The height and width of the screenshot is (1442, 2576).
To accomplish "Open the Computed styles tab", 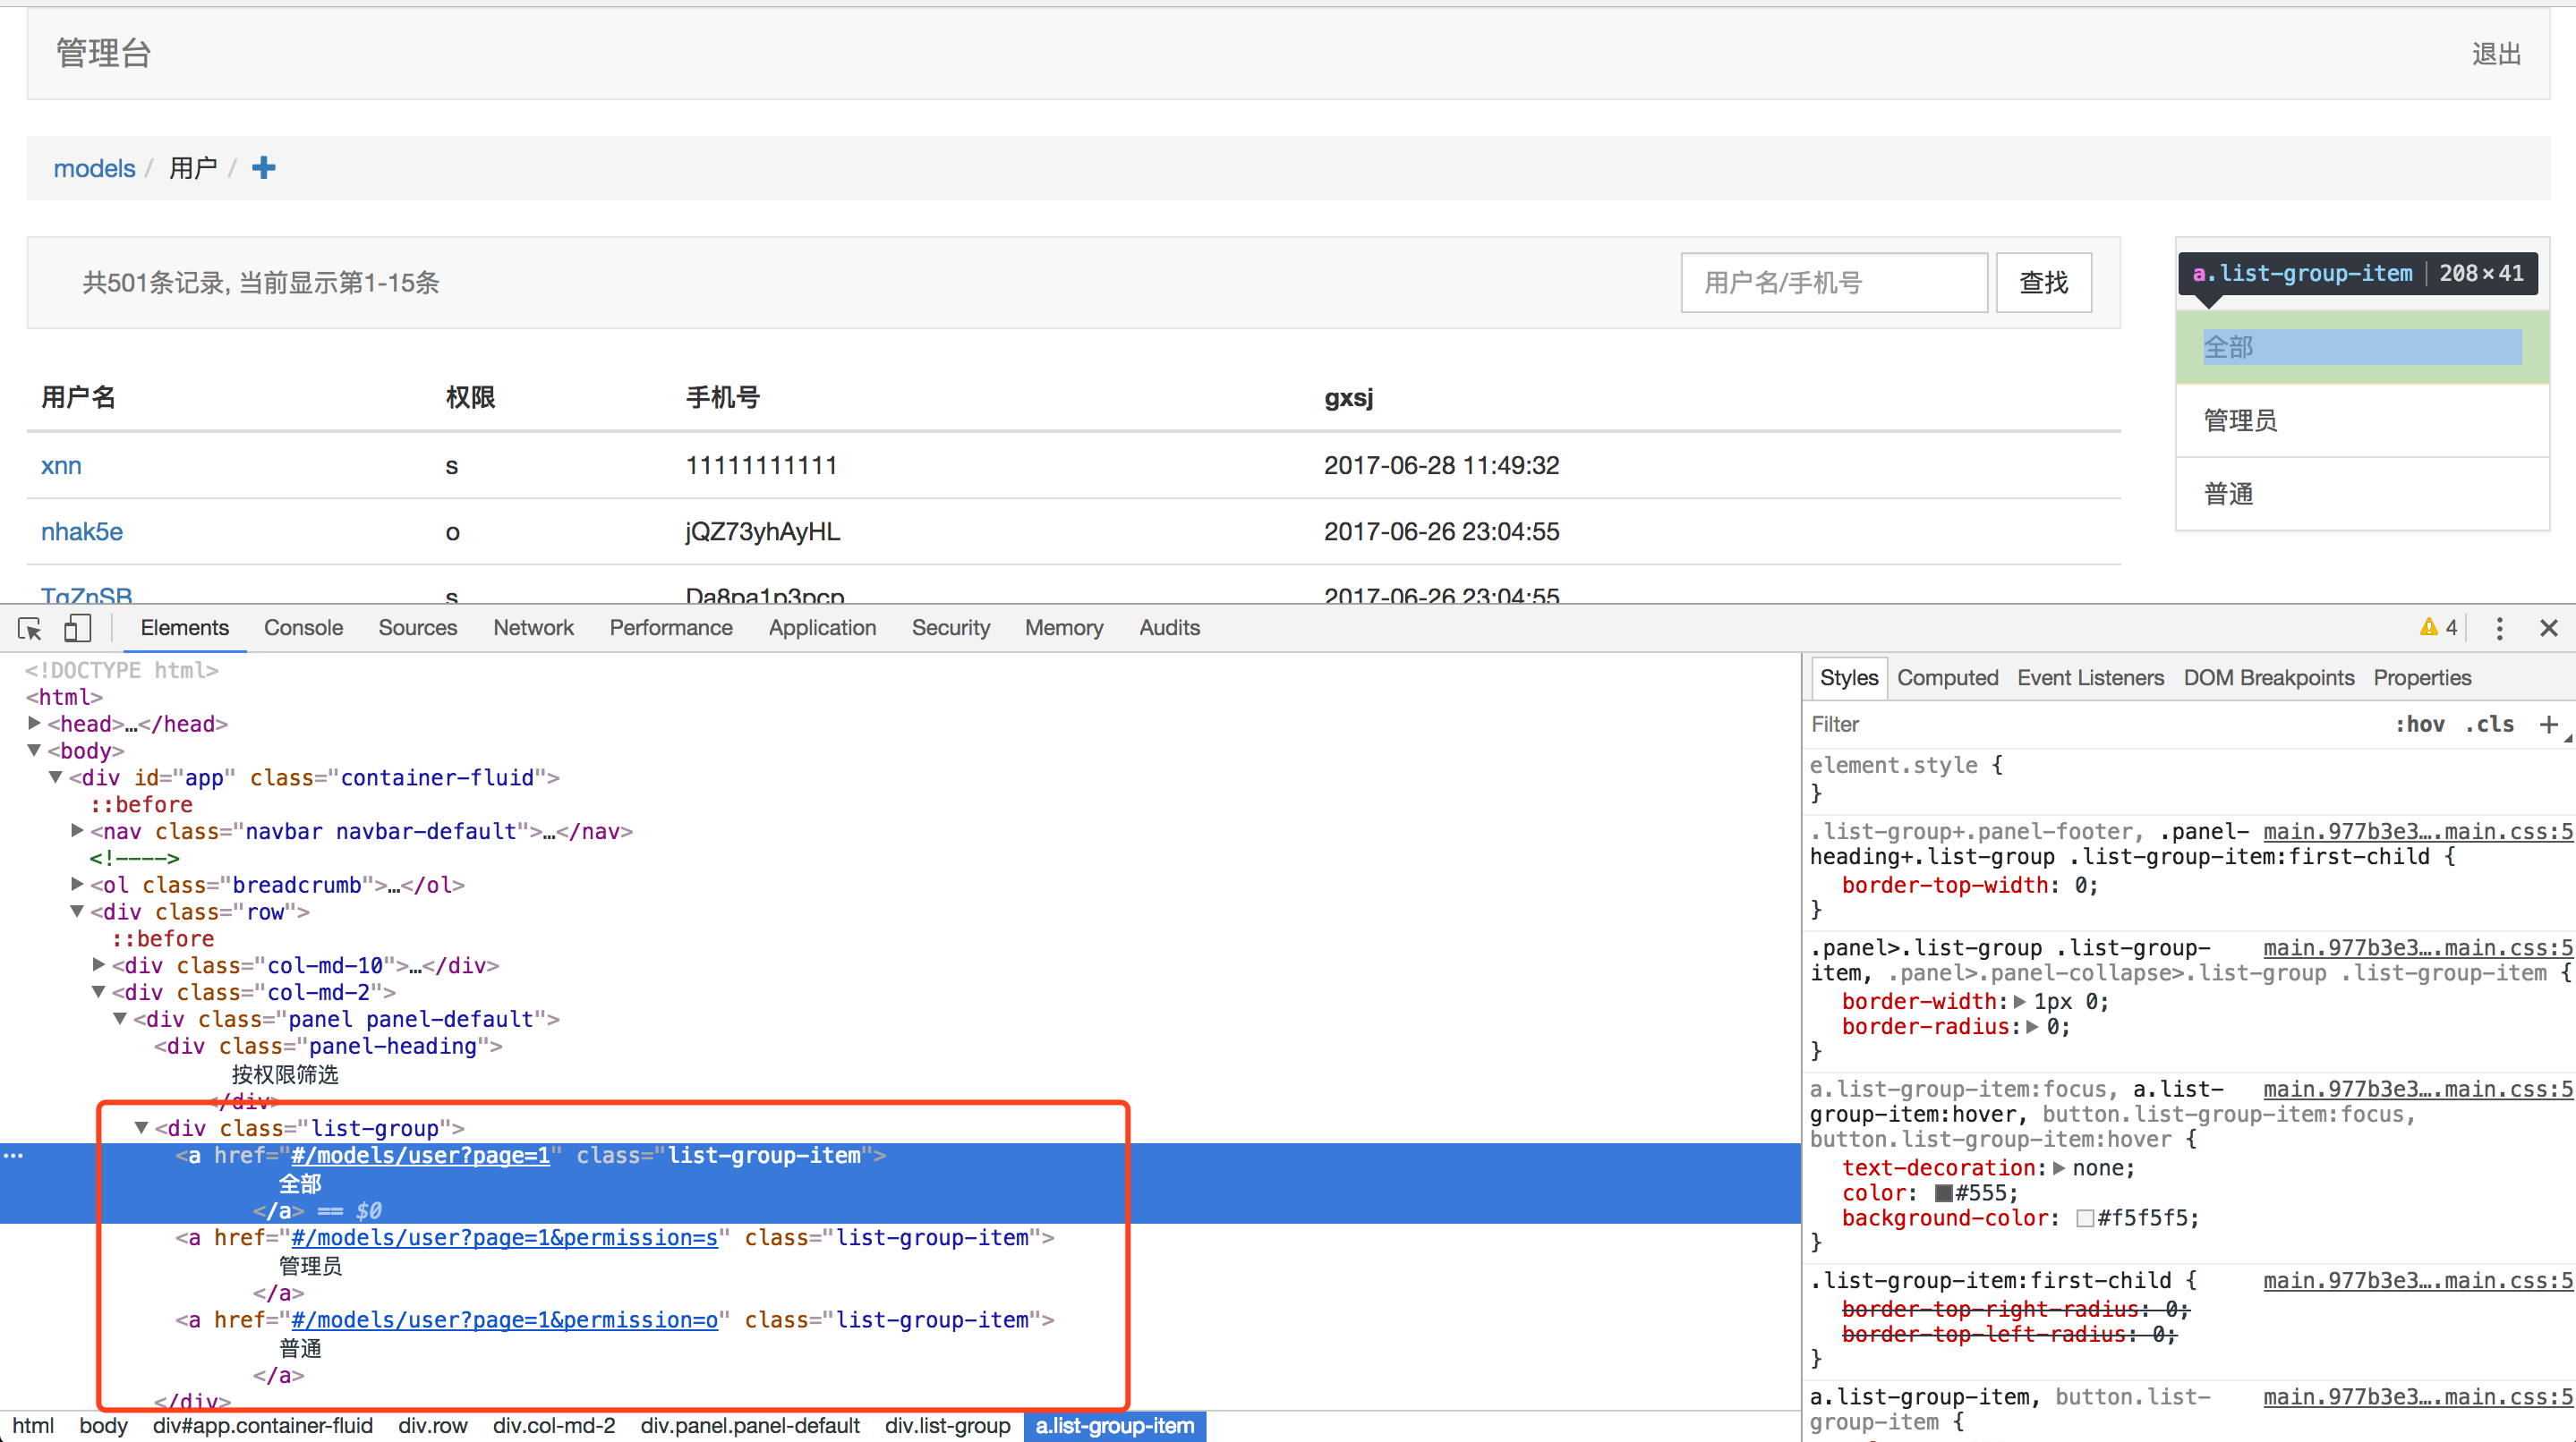I will 1947,677.
